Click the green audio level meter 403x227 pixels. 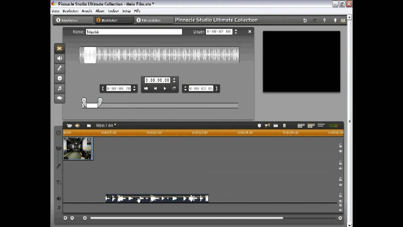[x=333, y=125]
